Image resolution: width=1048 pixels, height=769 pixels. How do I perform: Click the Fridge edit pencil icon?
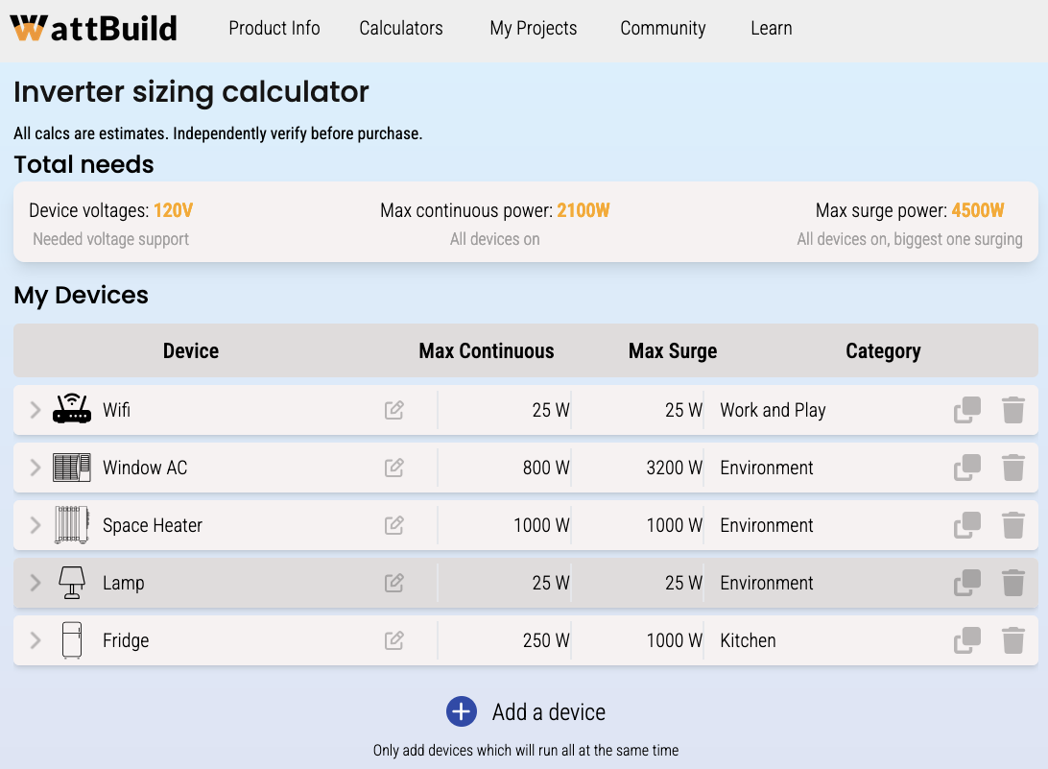393,640
